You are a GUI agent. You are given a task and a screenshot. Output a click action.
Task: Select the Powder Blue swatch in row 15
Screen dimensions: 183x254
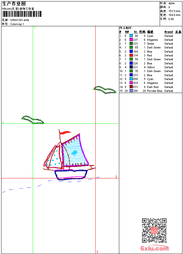(131, 91)
